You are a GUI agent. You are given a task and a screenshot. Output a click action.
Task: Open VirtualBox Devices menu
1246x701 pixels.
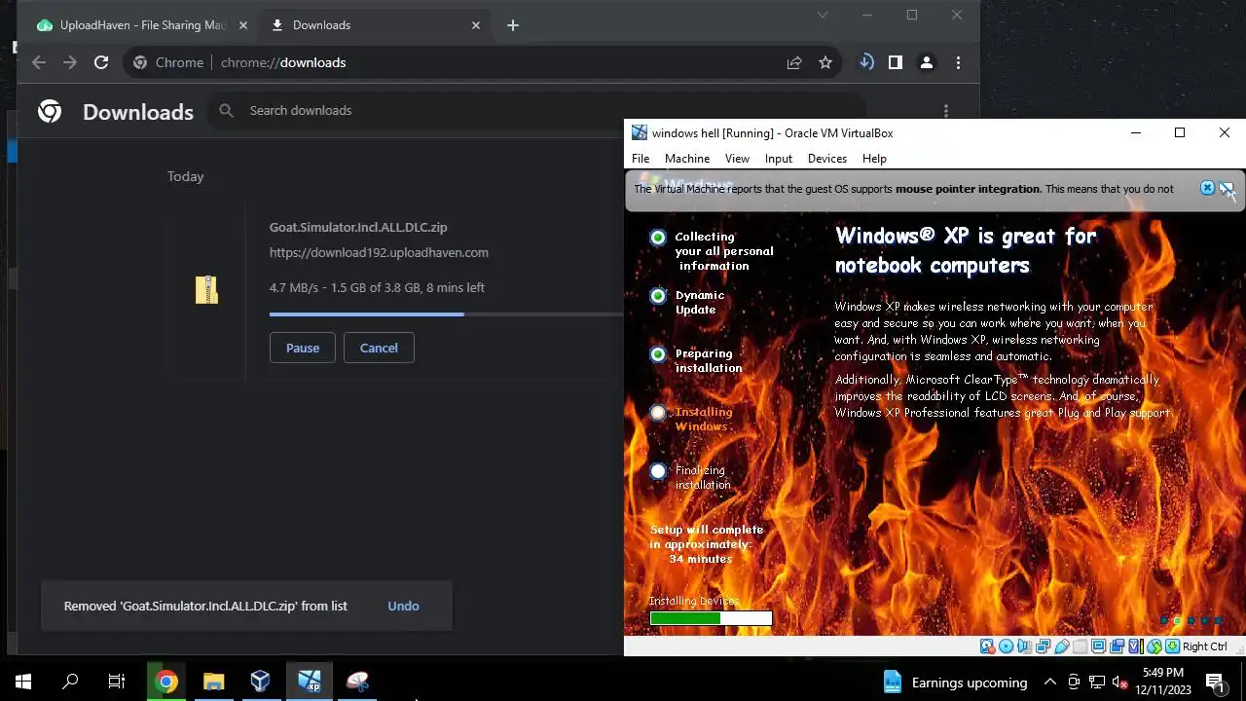(x=827, y=159)
